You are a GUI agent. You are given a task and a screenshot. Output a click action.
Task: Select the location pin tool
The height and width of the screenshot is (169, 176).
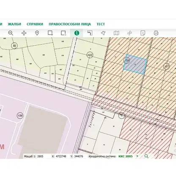(37, 33)
